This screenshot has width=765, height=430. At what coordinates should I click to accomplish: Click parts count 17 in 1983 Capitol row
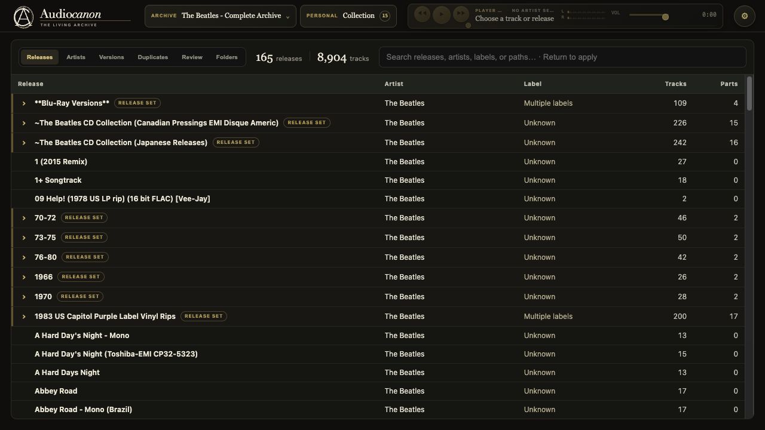(733, 317)
